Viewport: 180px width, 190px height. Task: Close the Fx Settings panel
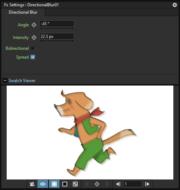pos(174,5)
